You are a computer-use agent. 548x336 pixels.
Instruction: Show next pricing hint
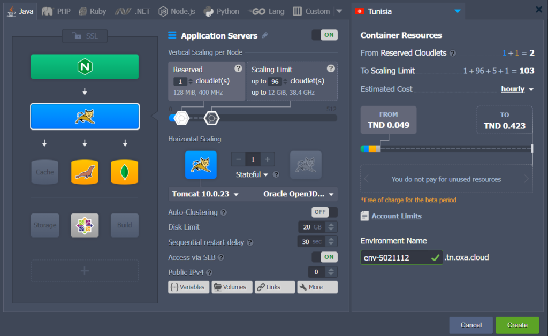click(x=527, y=179)
